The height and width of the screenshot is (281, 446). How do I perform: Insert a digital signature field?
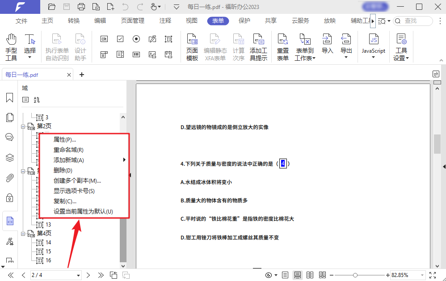pyautogui.click(x=152, y=39)
